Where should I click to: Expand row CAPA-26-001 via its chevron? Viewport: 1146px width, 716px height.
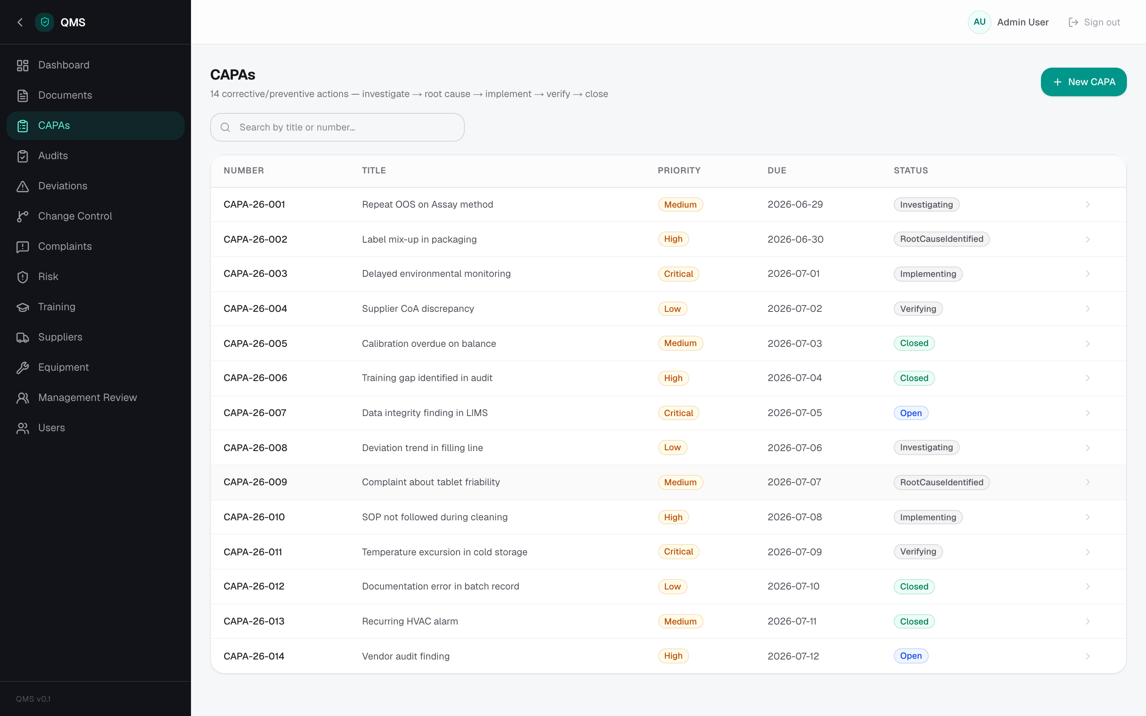(1088, 204)
